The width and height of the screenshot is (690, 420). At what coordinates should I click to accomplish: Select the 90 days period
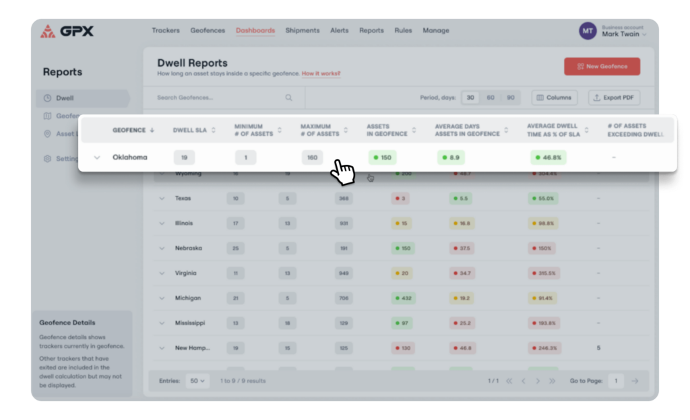pyautogui.click(x=511, y=98)
